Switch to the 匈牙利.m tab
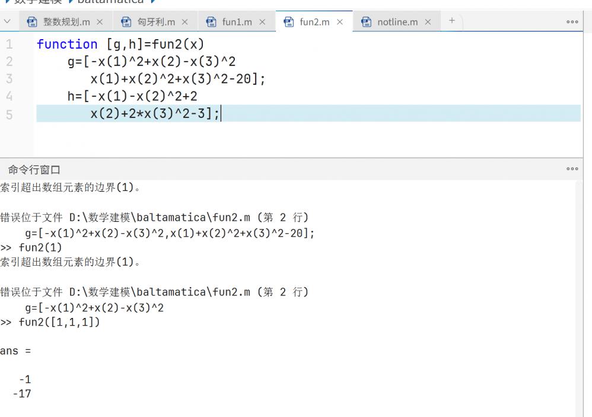The image size is (592, 417). pos(156,22)
